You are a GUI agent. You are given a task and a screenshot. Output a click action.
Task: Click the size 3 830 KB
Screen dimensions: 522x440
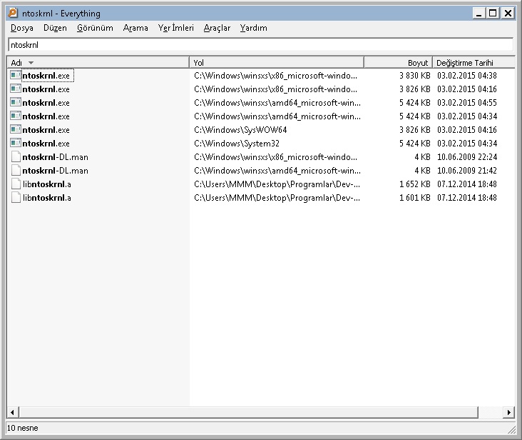tap(415, 76)
